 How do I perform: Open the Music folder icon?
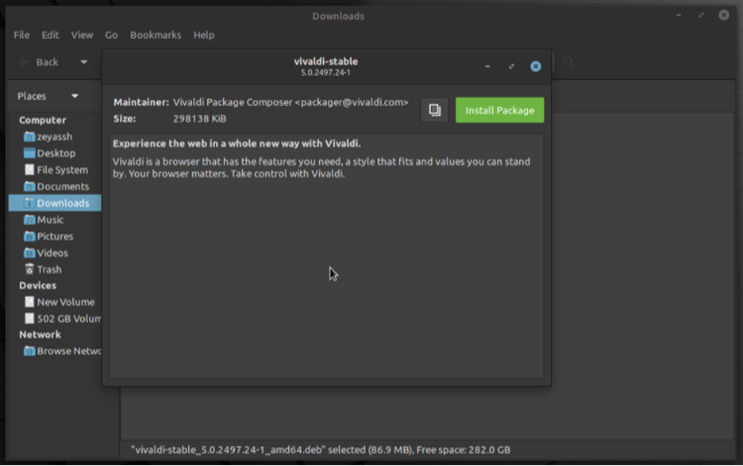pyautogui.click(x=29, y=220)
